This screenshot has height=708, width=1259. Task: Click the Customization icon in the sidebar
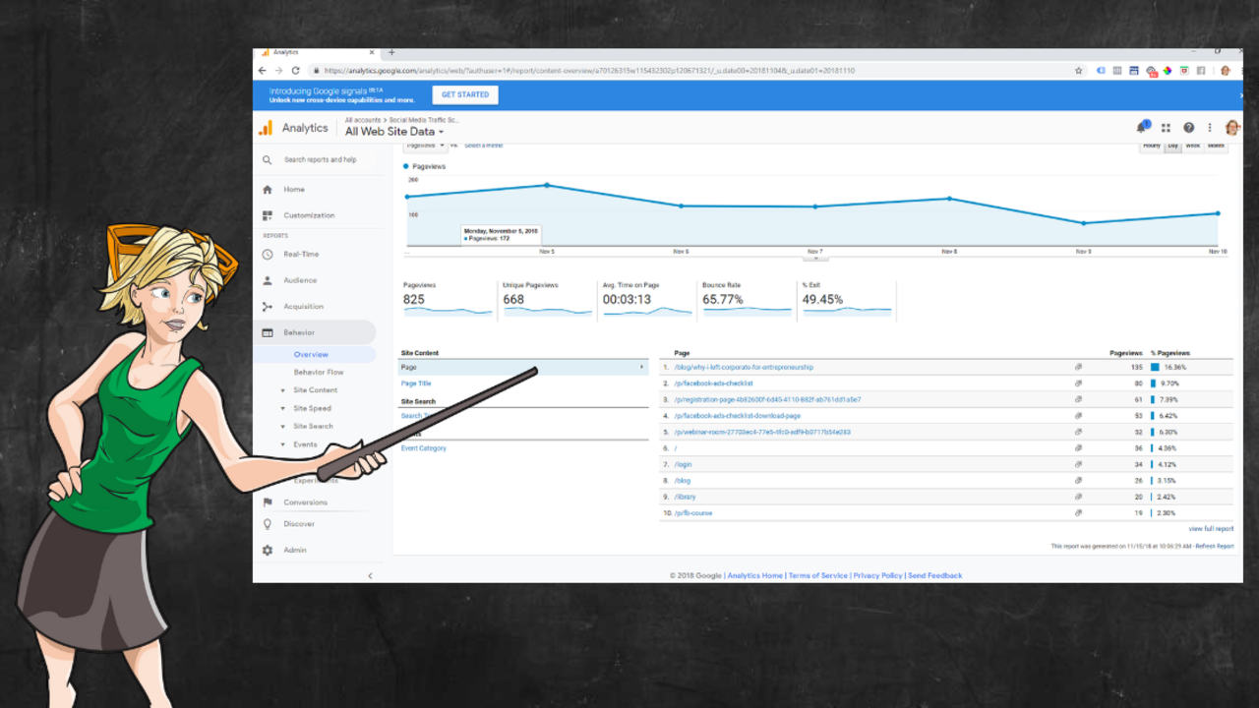point(268,215)
